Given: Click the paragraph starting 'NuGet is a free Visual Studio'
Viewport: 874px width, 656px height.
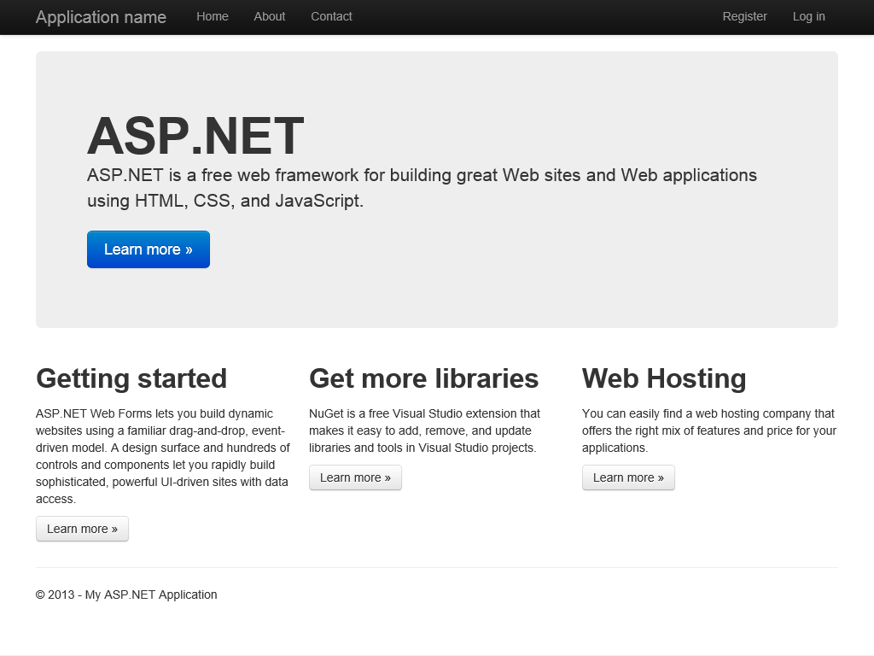Looking at the screenshot, I should pos(425,430).
